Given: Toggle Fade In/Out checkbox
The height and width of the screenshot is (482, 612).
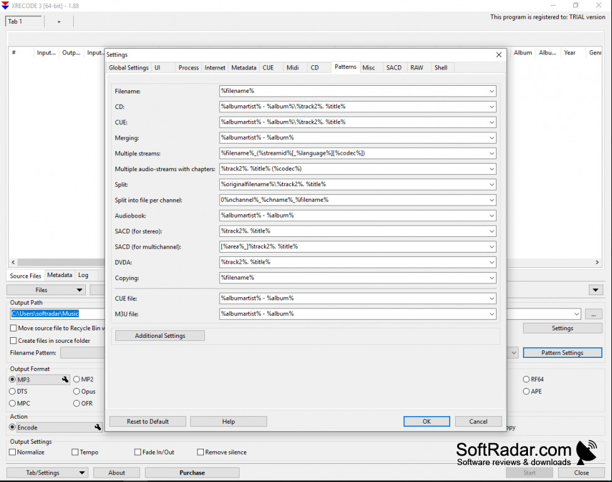Looking at the screenshot, I should pos(137,452).
